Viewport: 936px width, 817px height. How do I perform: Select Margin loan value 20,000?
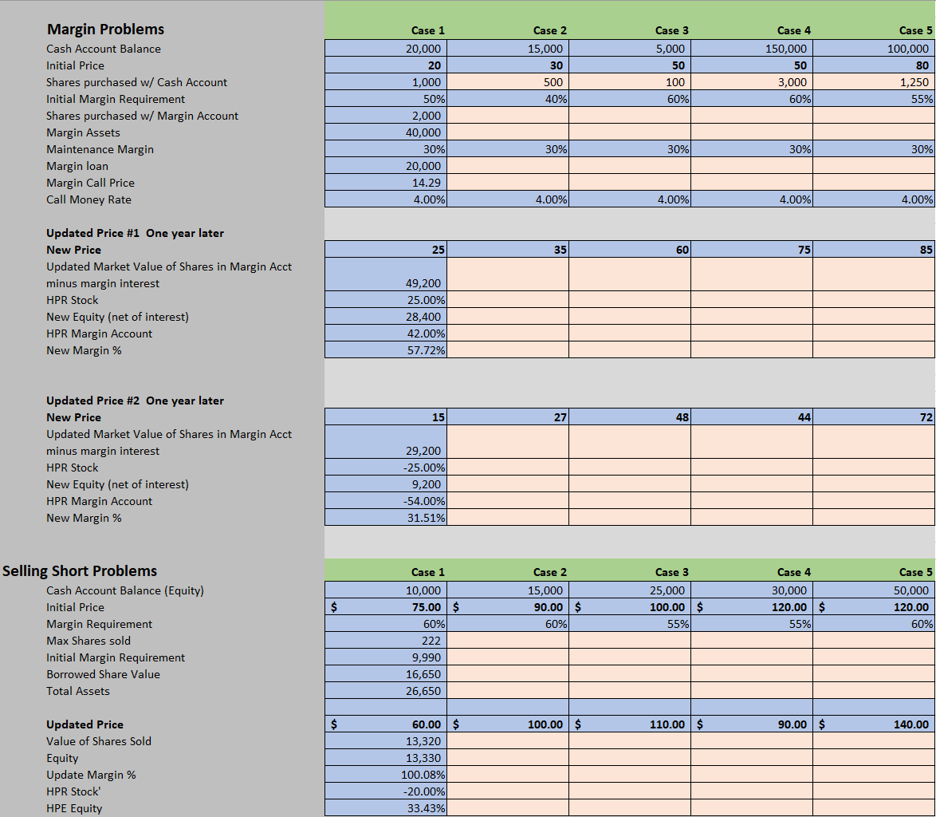(386, 165)
